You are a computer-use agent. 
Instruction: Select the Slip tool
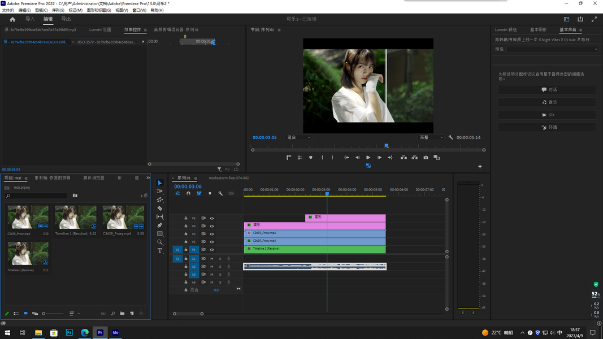(160, 217)
